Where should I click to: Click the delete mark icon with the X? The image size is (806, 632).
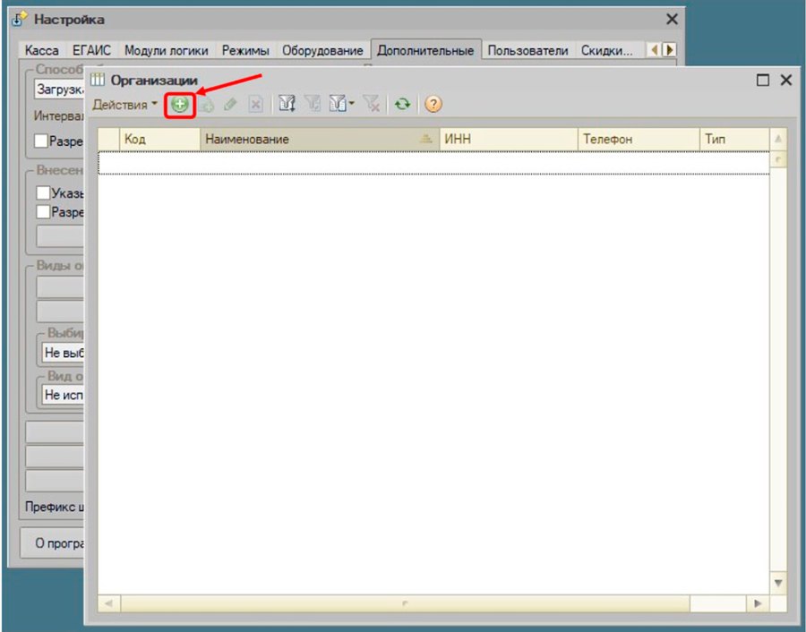pyautogui.click(x=255, y=105)
